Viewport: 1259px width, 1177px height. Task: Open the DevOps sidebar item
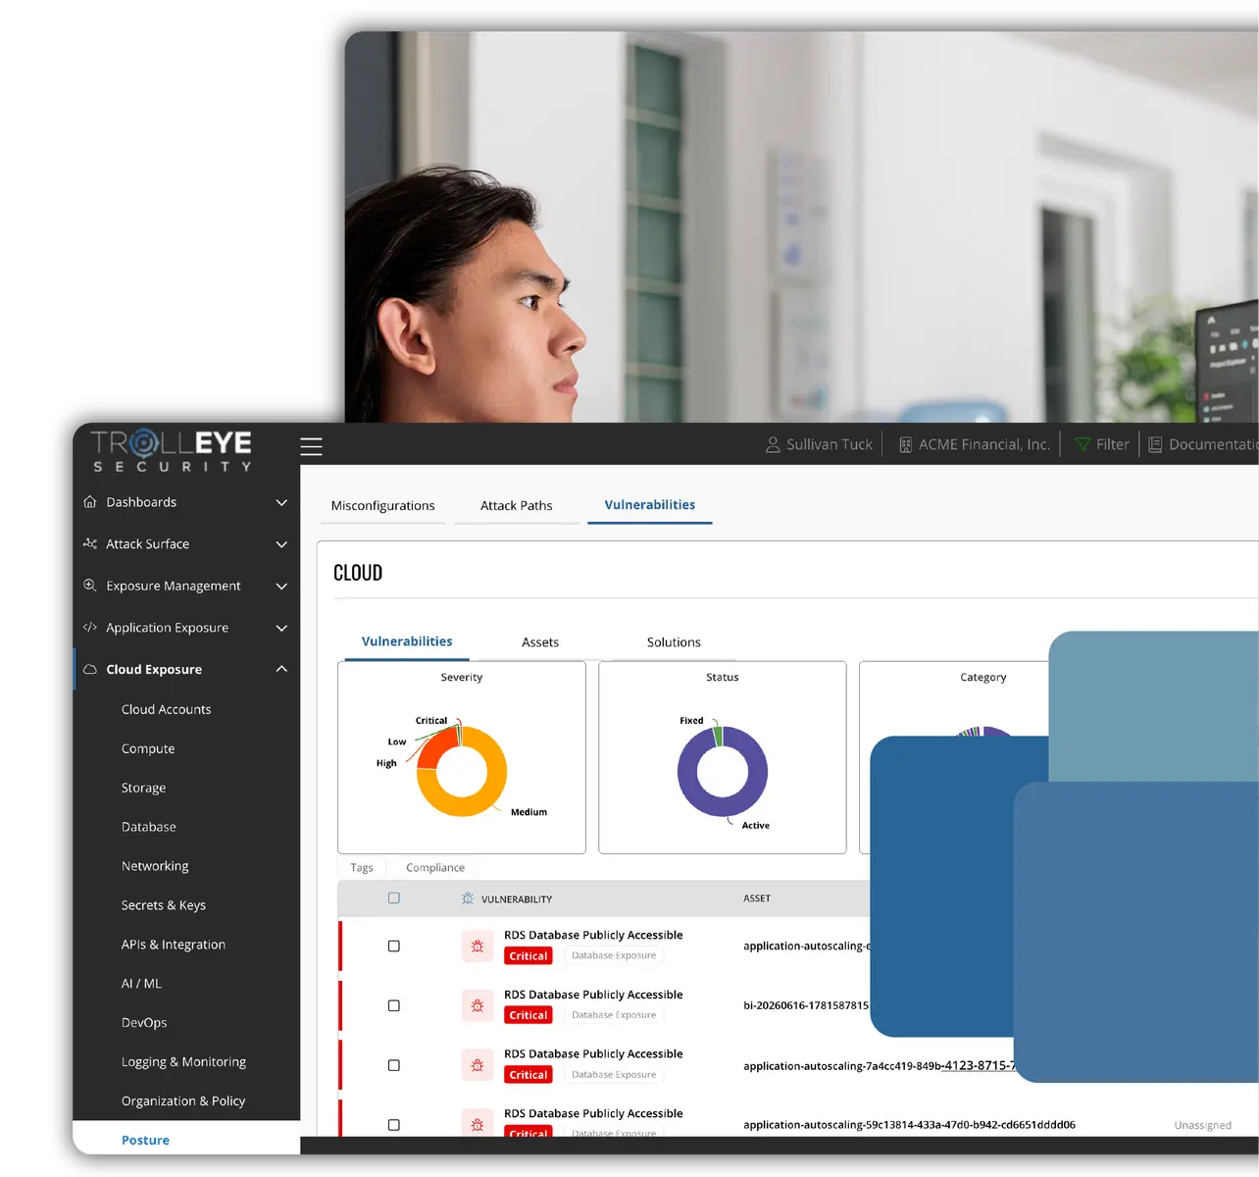pos(144,1022)
